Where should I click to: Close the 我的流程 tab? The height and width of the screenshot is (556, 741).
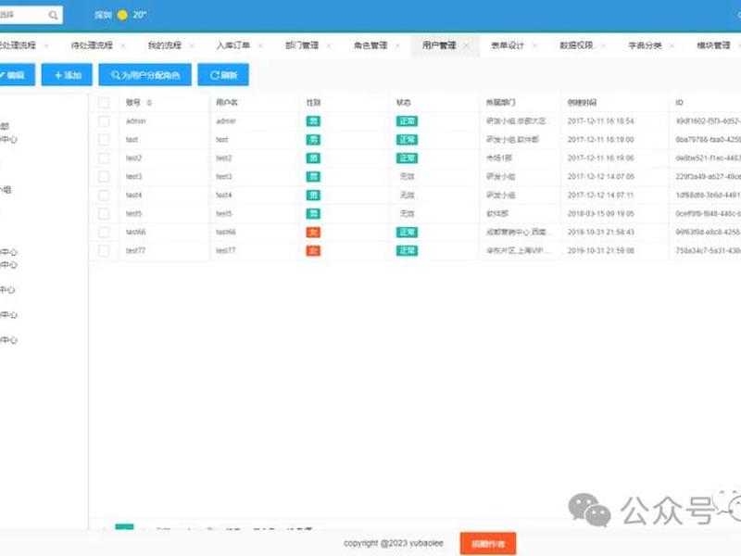[192, 45]
